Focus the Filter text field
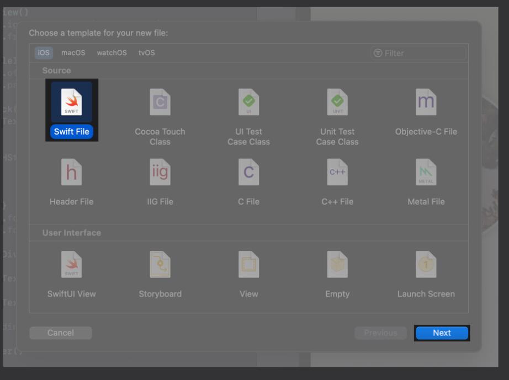Screen dimensions: 509x380 pos(418,53)
